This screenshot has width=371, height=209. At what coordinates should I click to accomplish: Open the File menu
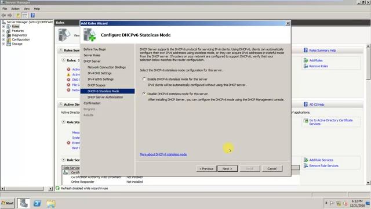click(5, 9)
